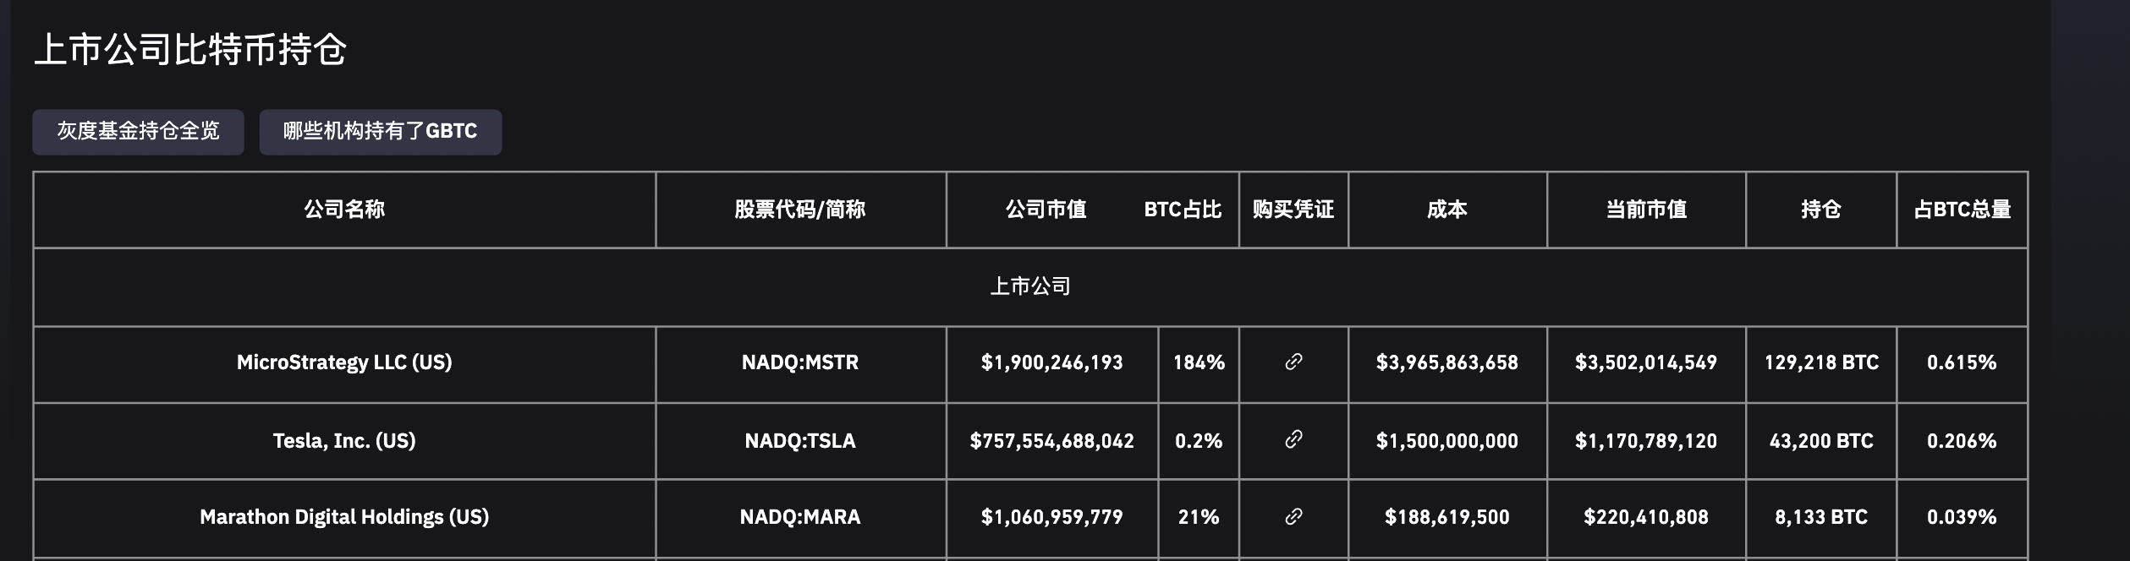Select the Tesla, Inc. (US) company name
This screenshot has height=561, width=2130.
tap(344, 441)
